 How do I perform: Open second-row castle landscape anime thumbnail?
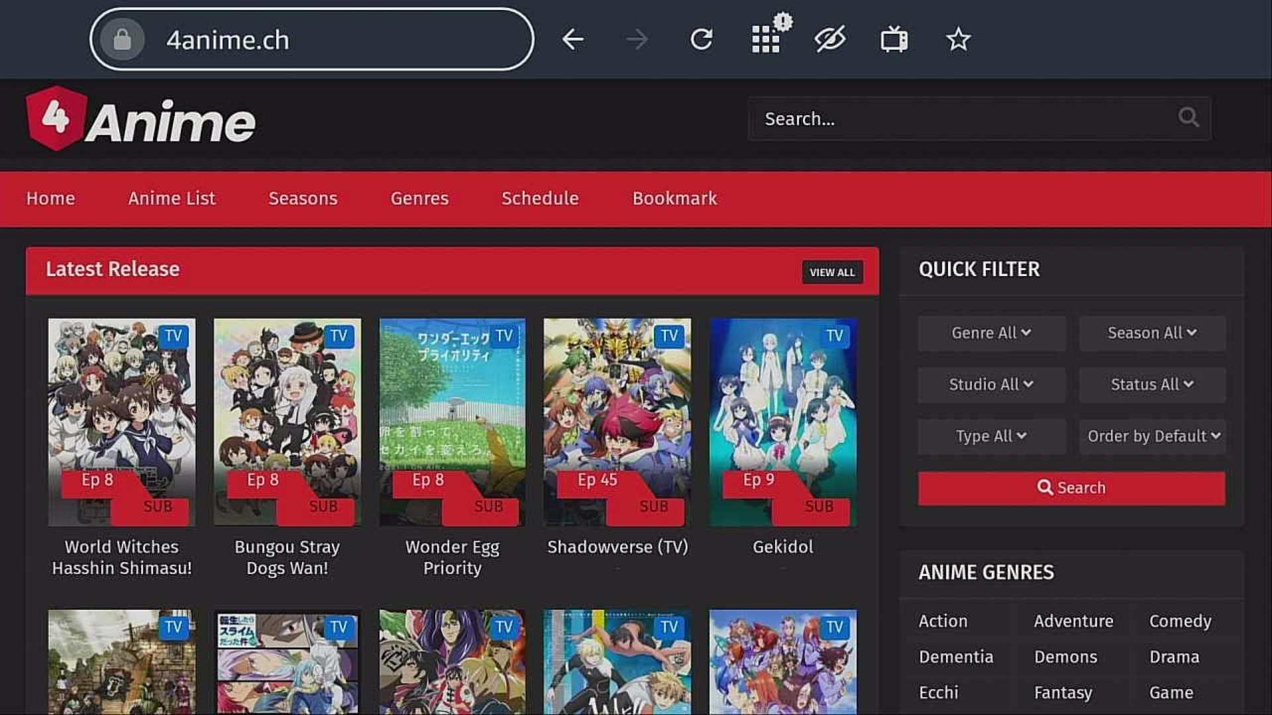(x=122, y=662)
